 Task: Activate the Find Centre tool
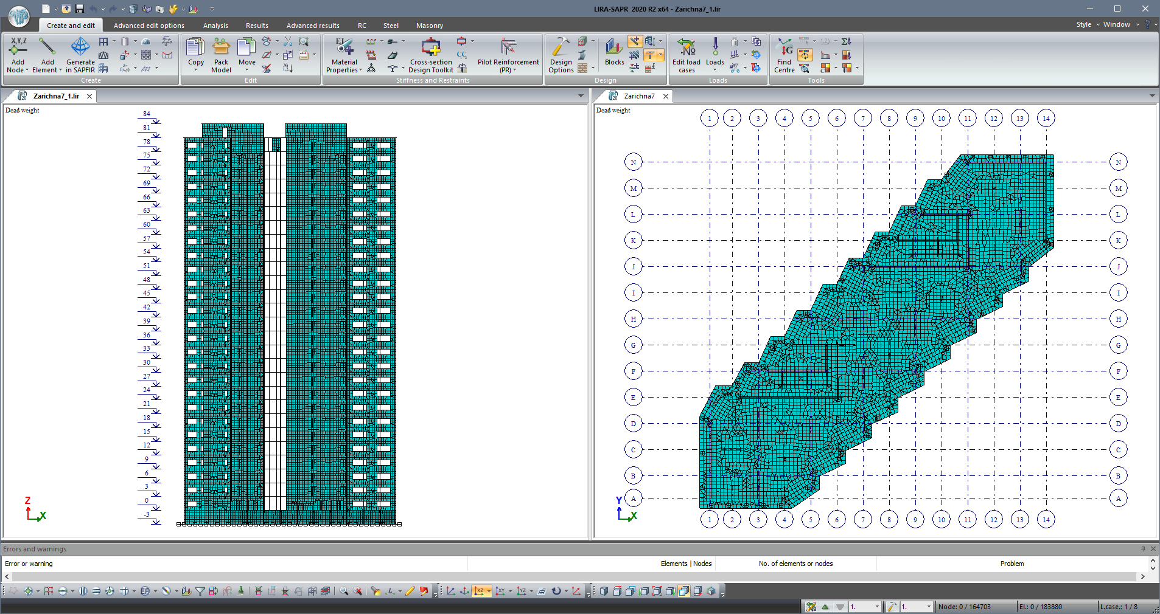click(784, 53)
